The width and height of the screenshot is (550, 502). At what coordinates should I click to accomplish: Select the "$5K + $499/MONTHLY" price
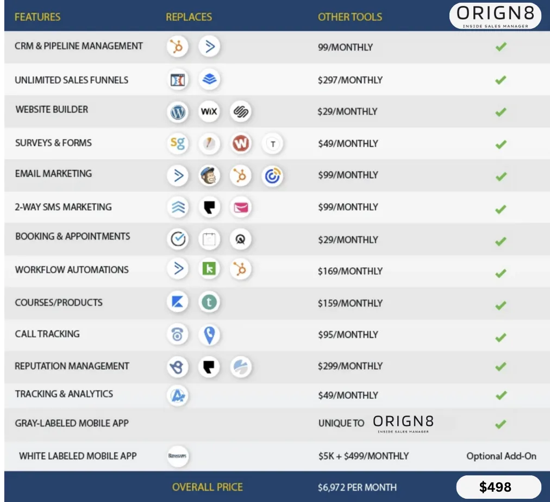pos(364,456)
